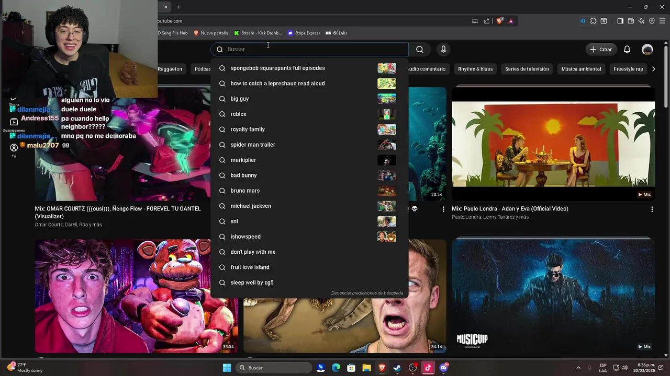Open the rainy MUSICVIP mix thumbnail
The height and width of the screenshot is (376, 670).
[x=553, y=296]
